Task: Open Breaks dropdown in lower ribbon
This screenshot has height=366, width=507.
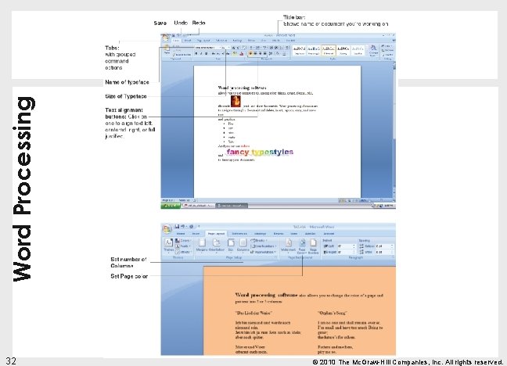Action: [x=259, y=241]
